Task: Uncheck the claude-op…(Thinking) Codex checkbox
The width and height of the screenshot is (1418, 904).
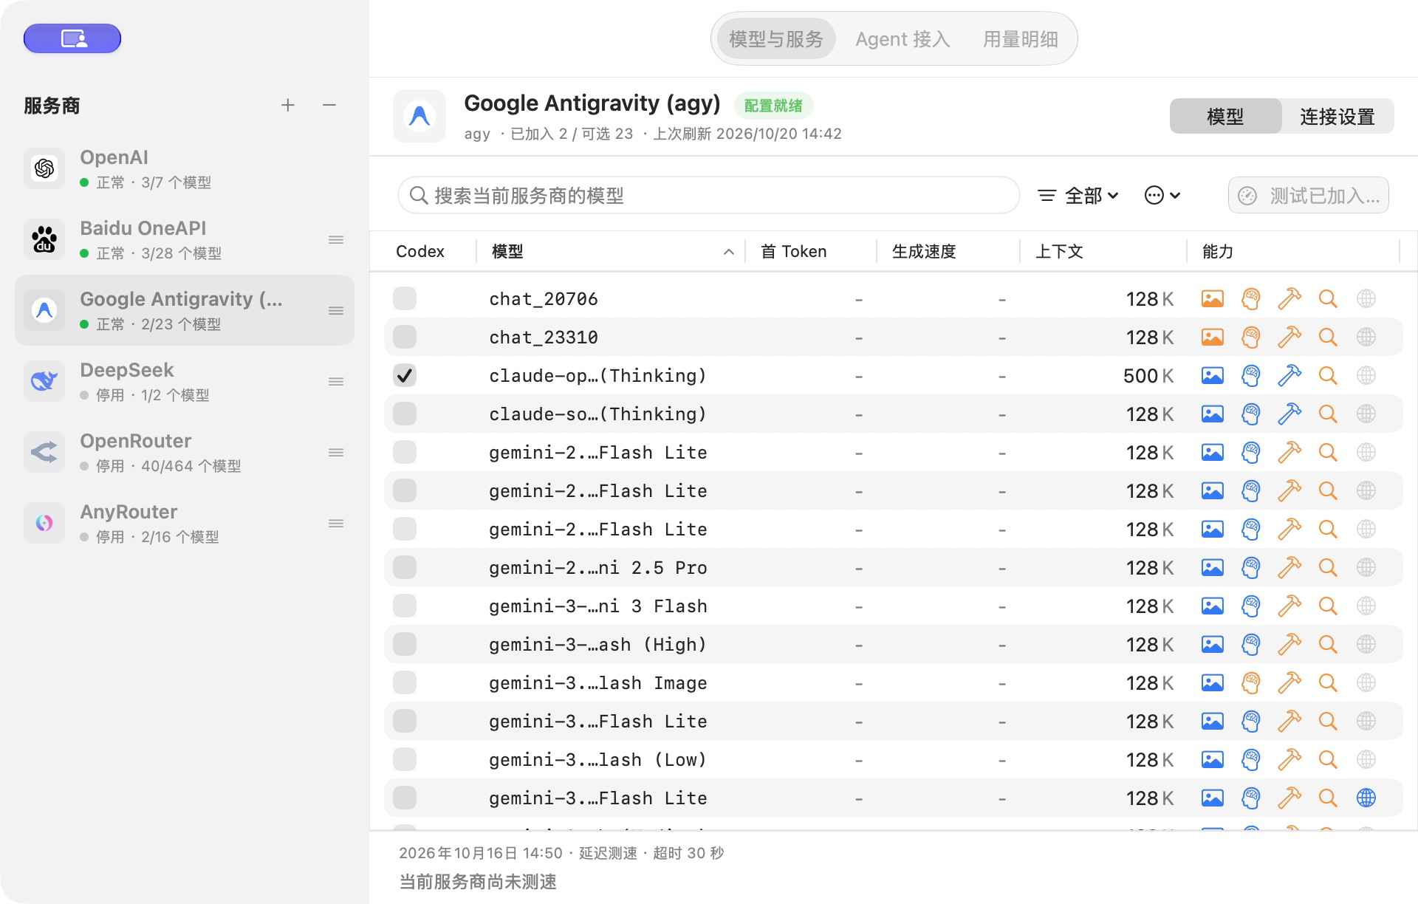Action: (405, 375)
